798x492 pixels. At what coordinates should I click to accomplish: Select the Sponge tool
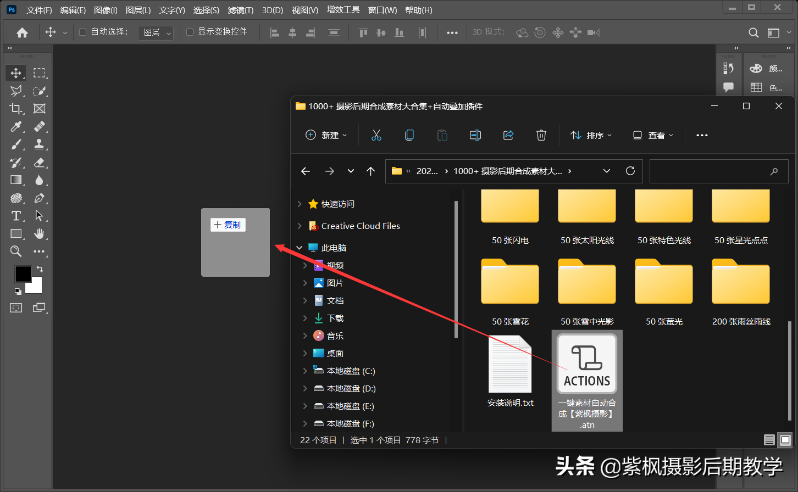(16, 198)
